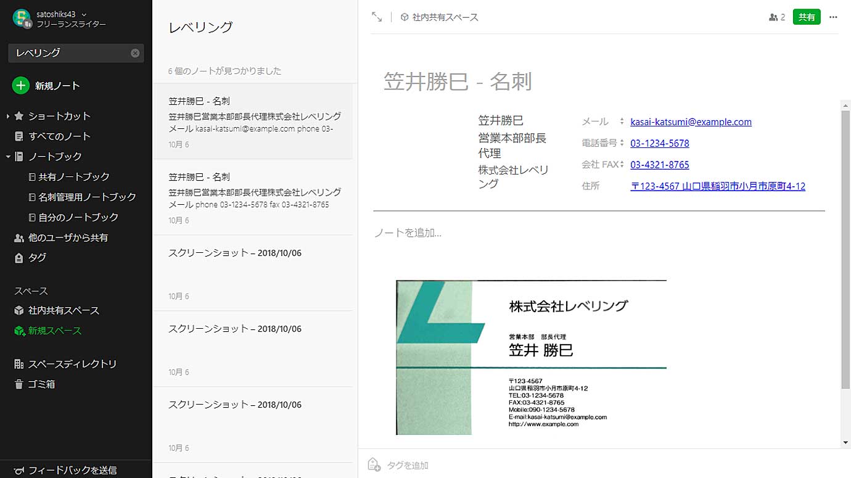Click the 他のユーザから共有 people icon

point(19,238)
